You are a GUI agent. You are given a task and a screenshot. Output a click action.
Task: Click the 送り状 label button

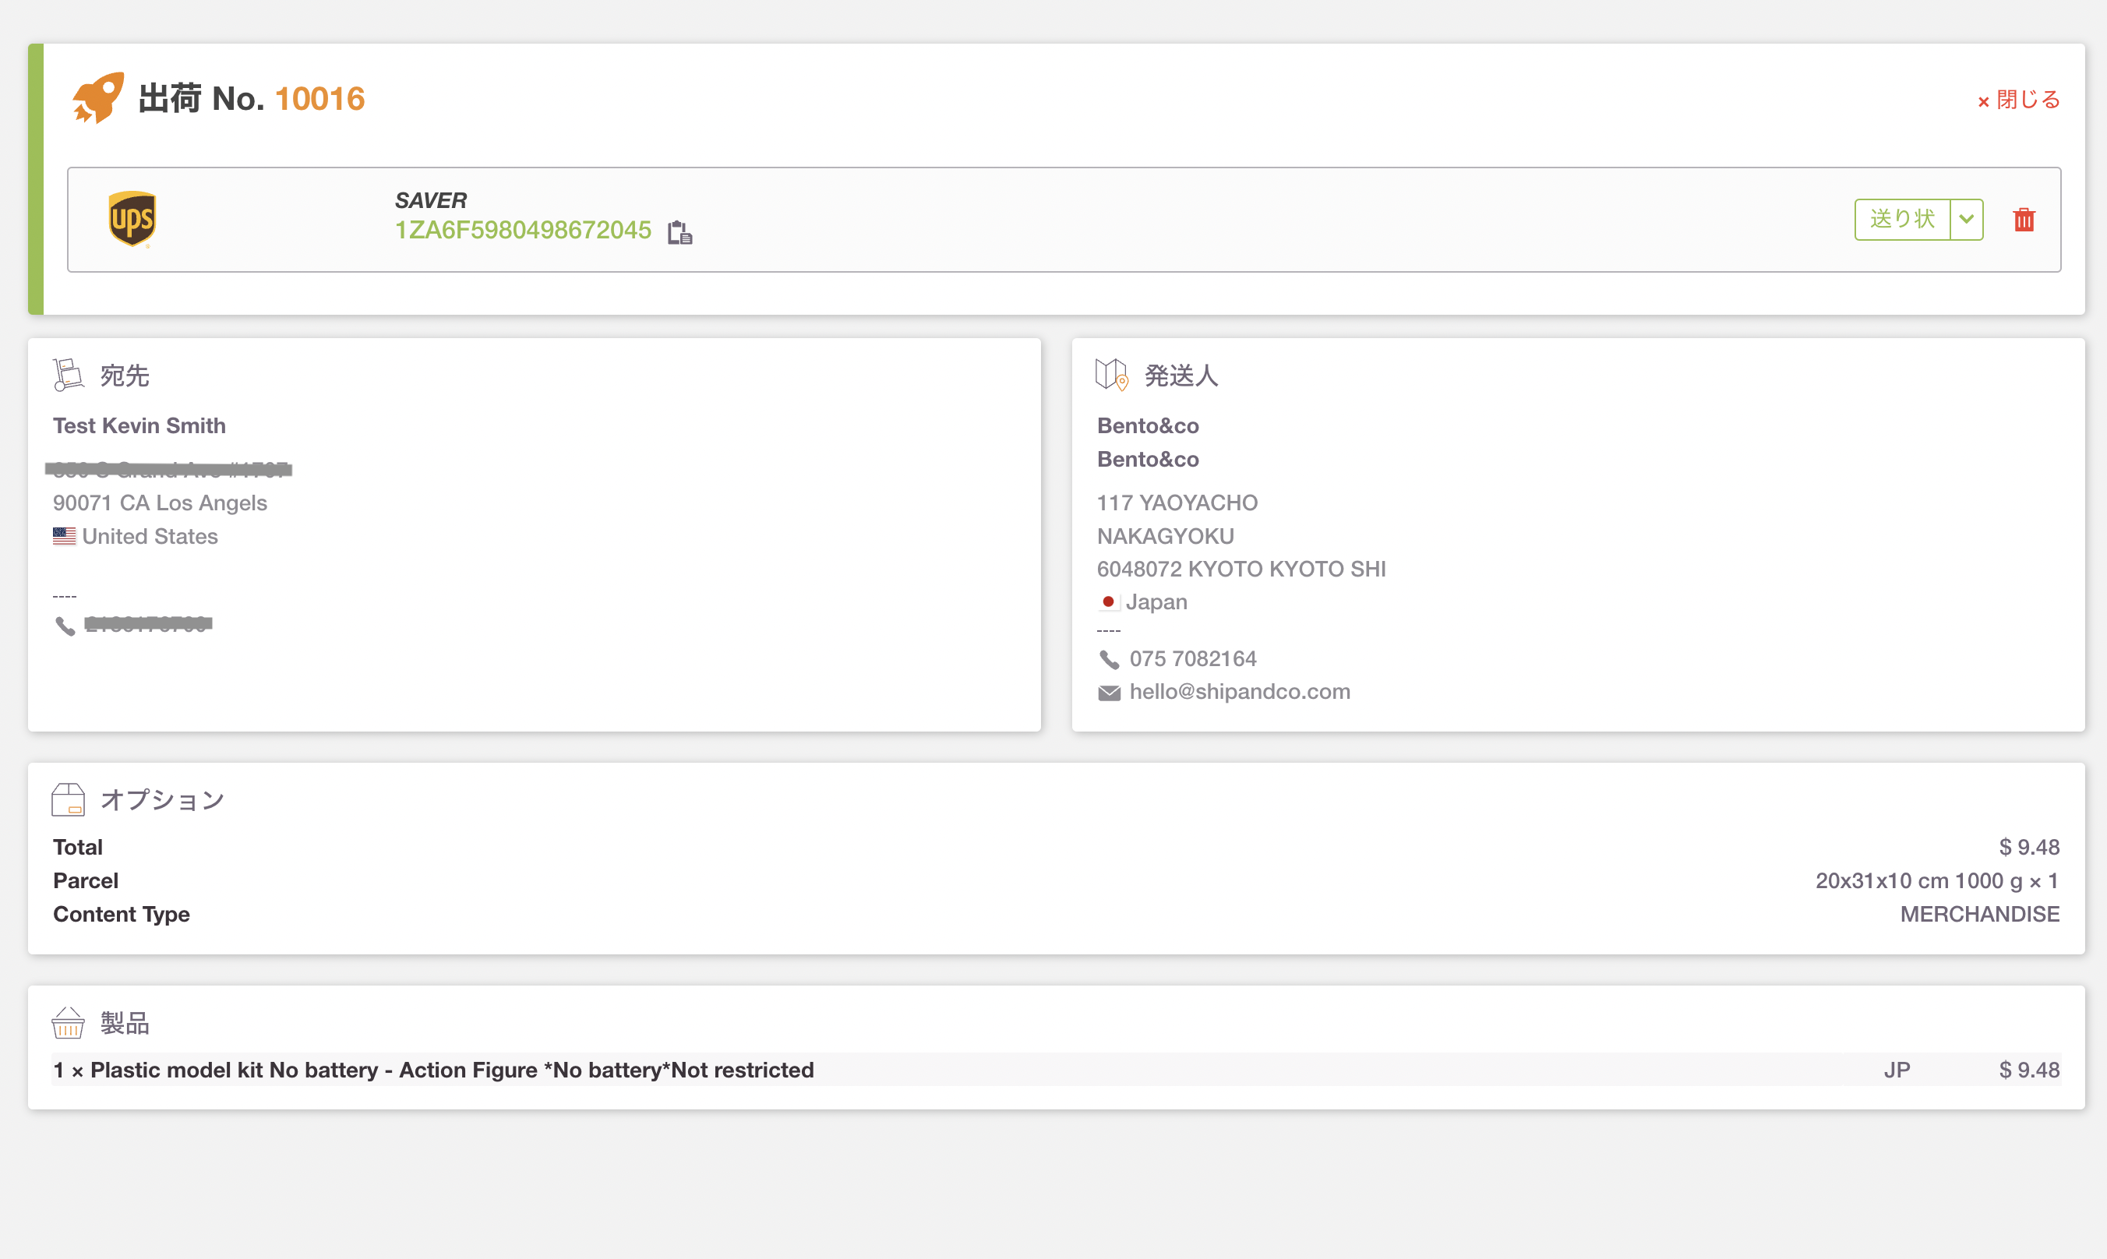(1903, 220)
